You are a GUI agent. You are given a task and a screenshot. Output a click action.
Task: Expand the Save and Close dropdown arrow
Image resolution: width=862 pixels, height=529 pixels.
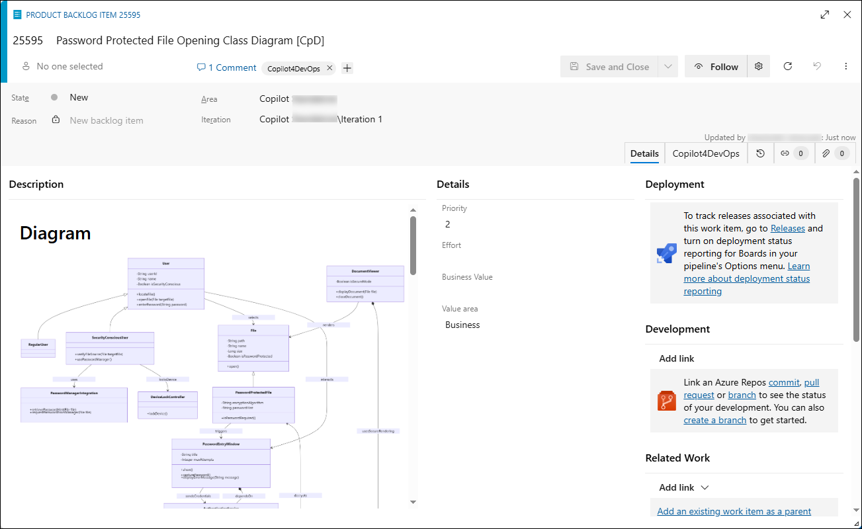(x=668, y=67)
